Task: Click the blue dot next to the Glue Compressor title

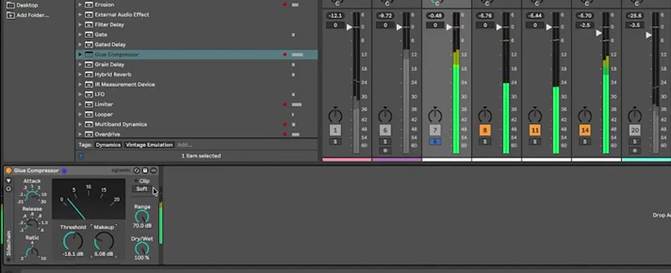Action: 64,170
